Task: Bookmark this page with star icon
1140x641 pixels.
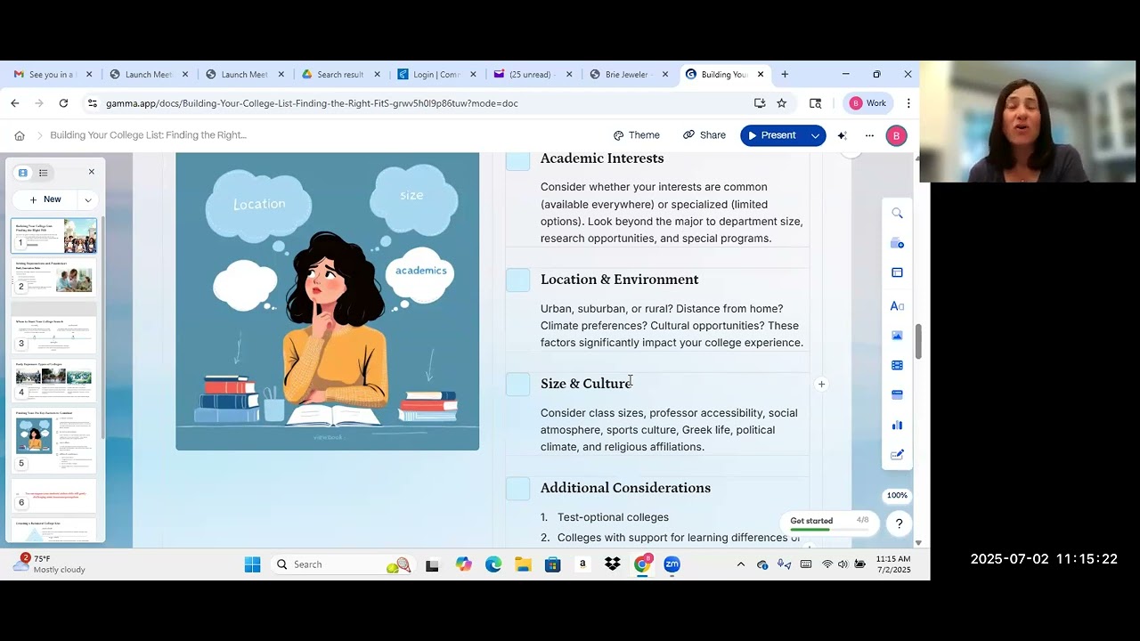Action: [x=782, y=103]
